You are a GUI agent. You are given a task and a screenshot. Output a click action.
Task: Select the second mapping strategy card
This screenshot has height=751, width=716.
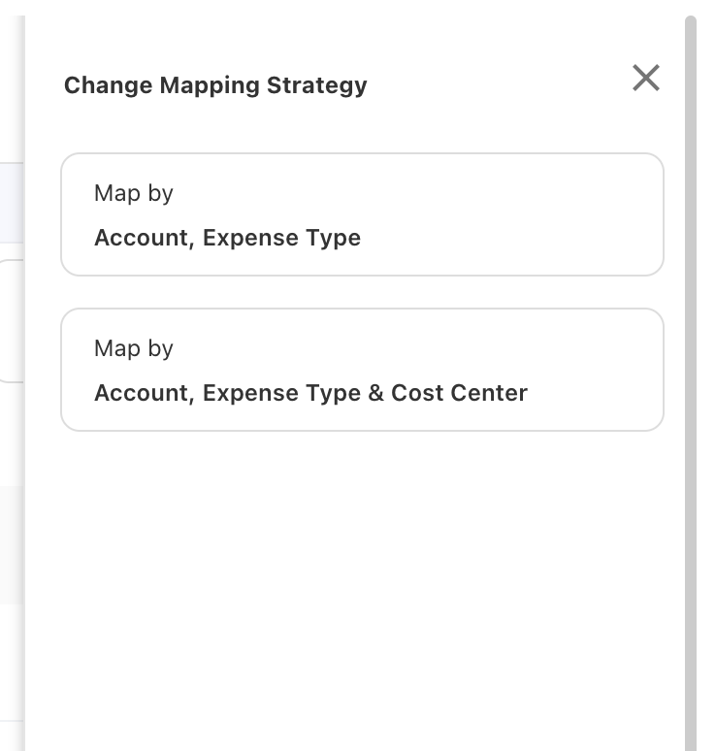362,370
